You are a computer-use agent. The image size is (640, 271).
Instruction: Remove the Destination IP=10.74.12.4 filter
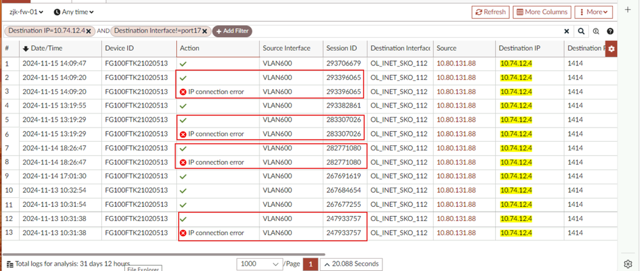coord(88,31)
